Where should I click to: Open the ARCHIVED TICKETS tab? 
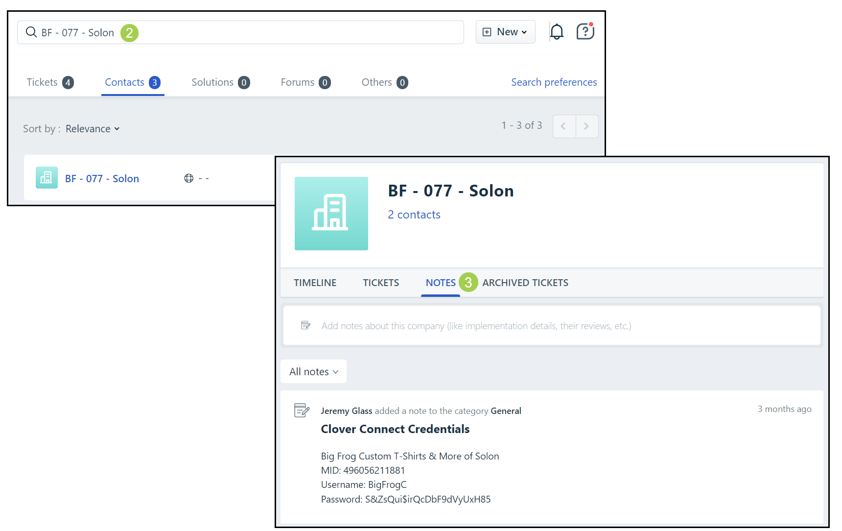[x=525, y=283]
